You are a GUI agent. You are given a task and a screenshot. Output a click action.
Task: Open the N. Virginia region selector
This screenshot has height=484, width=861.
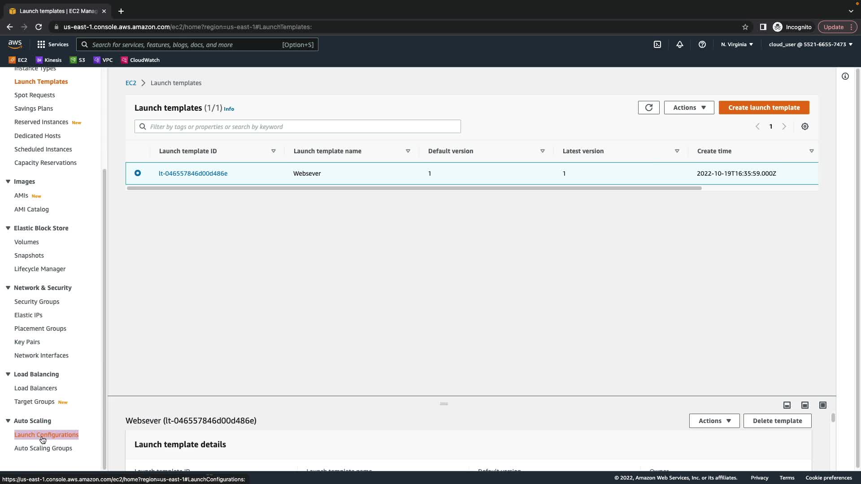point(737,44)
